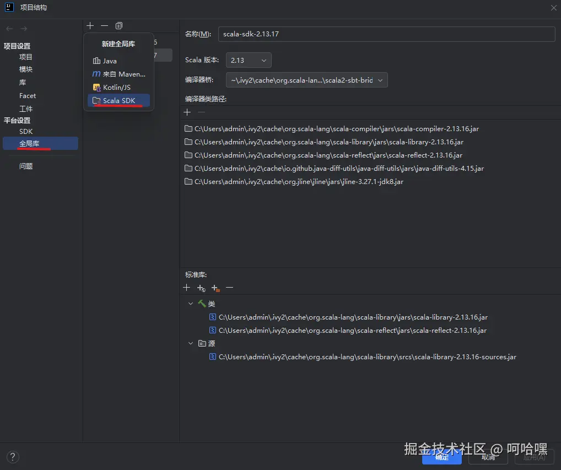Edit the library name field
This screenshot has height=470, width=561.
(386, 34)
